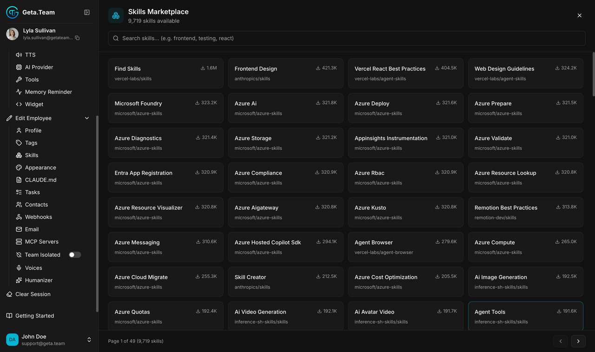Go to the next skills page

point(578,341)
